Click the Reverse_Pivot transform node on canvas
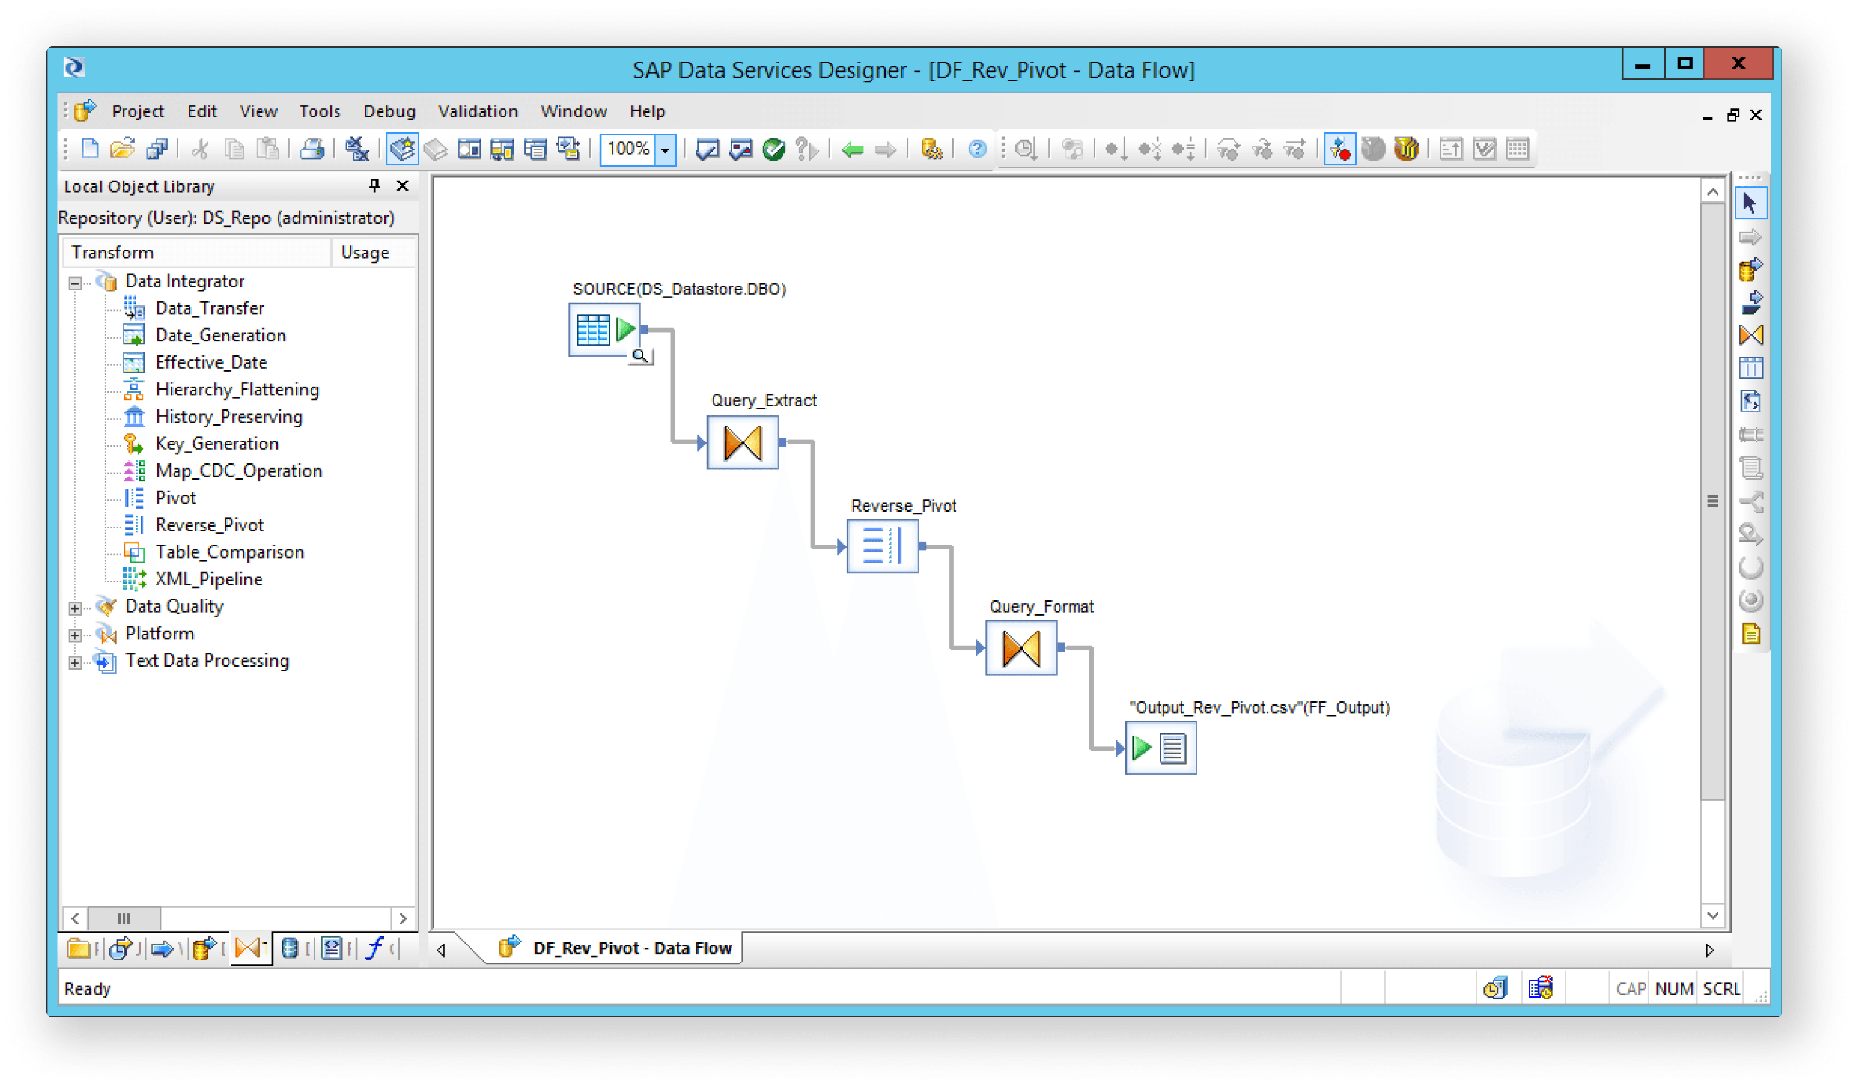Screen dimensions: 1852x1087 (882, 546)
